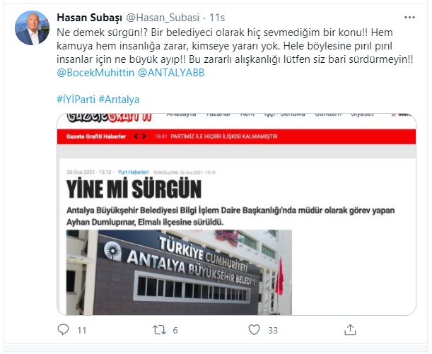This screenshot has height=354, width=432.
Task: Open the YİNE Mİ SÜRGÜN headline image
Action: [134, 189]
